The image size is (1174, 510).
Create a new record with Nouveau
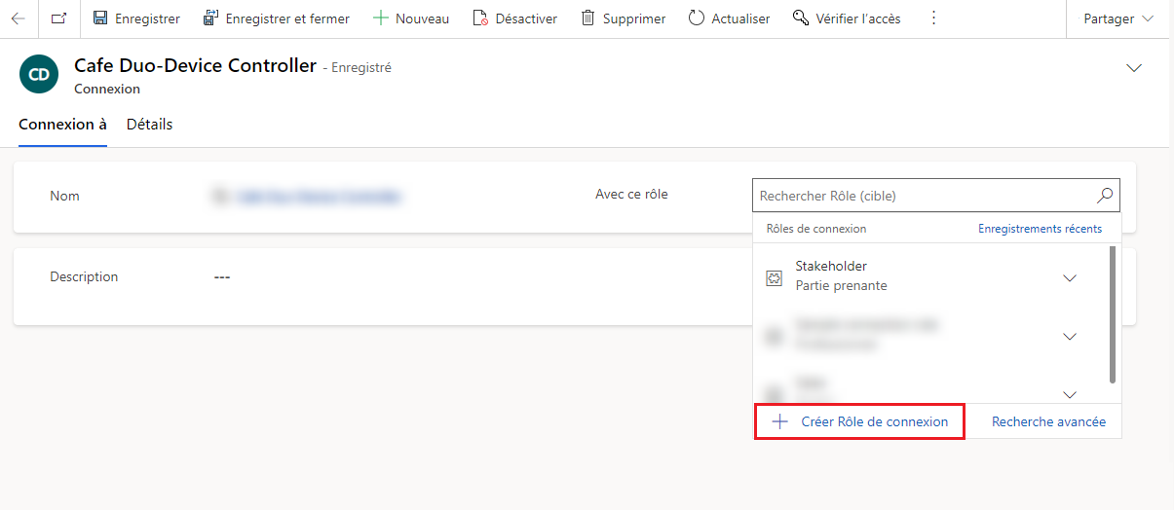pyautogui.click(x=411, y=18)
